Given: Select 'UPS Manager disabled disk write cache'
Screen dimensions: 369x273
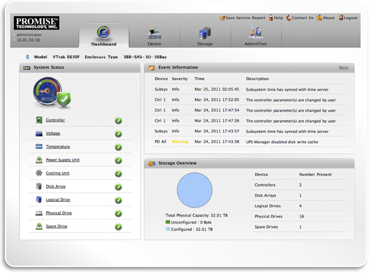Looking at the screenshot, I should point(282,142).
